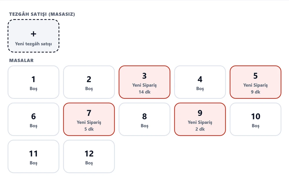Click Yeni Sipariş status on table 7
This screenshot has width=289, height=179.
click(x=89, y=123)
